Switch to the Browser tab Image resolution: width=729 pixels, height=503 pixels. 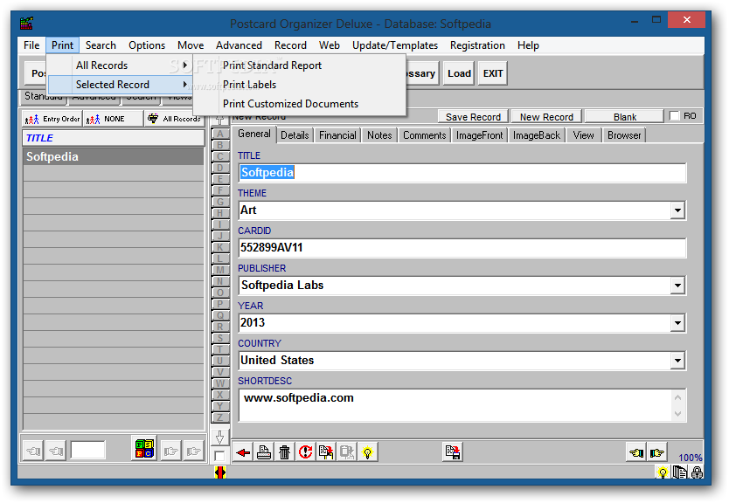(x=624, y=135)
